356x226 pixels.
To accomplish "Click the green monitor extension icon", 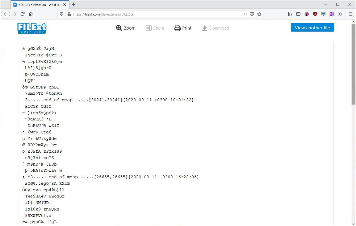I will pyautogui.click(x=323, y=14).
